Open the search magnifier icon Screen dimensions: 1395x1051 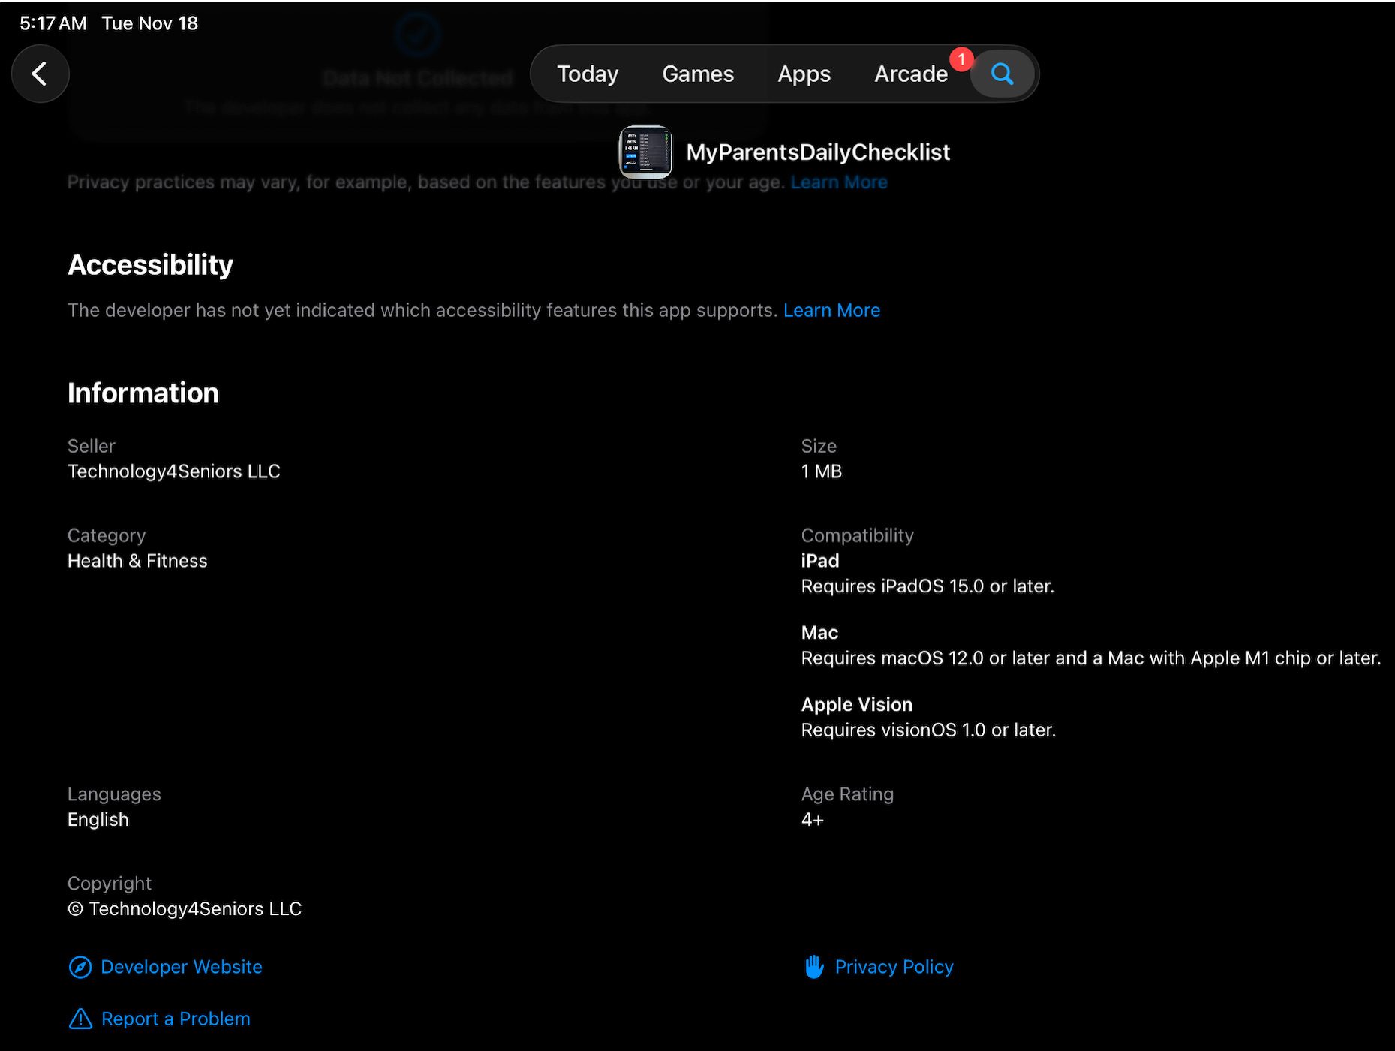click(1003, 74)
